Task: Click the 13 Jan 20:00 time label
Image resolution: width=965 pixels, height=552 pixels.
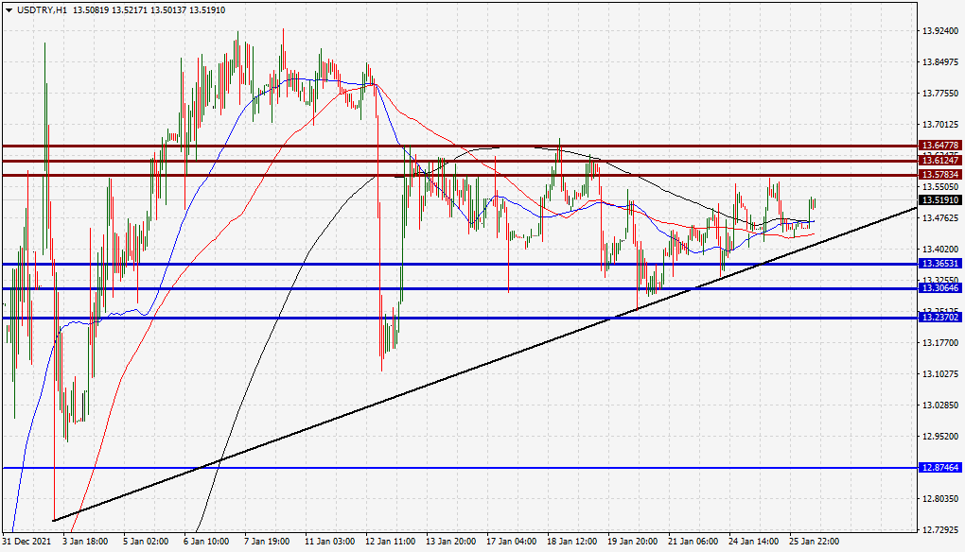Action: (x=450, y=542)
